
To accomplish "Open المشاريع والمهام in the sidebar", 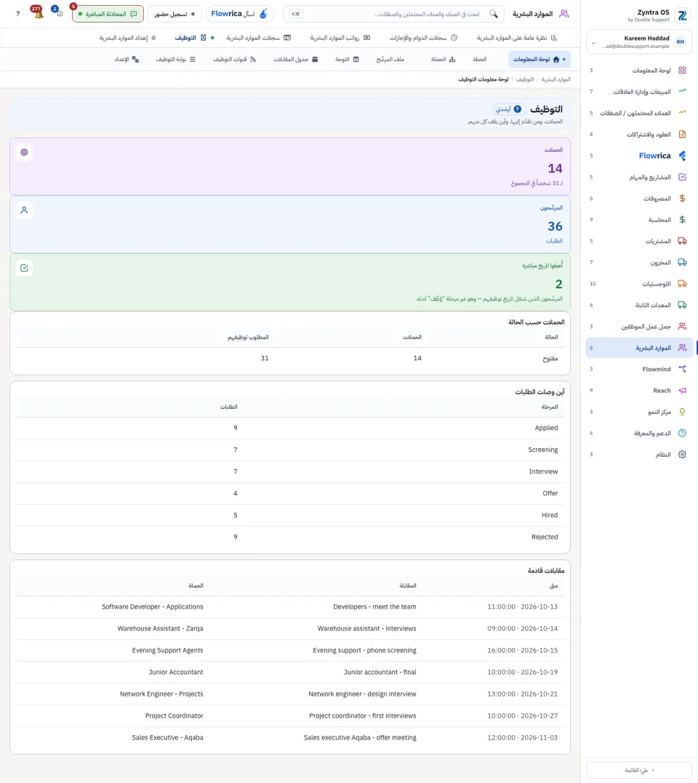I will 640,177.
